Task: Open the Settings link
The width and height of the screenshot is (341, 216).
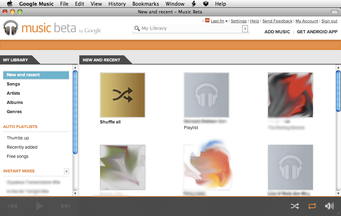Action: pos(239,21)
